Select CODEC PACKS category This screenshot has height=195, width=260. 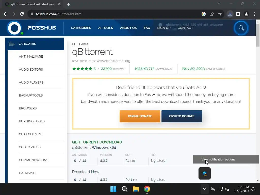(30, 147)
